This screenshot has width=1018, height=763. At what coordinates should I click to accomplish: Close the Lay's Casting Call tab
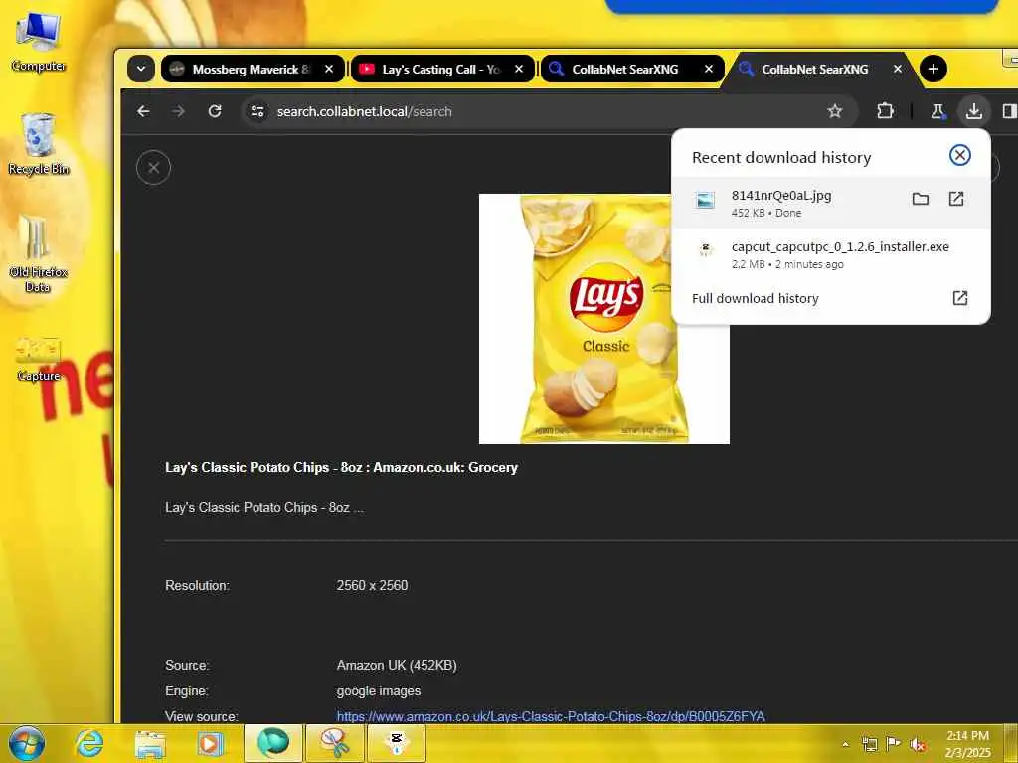(519, 69)
